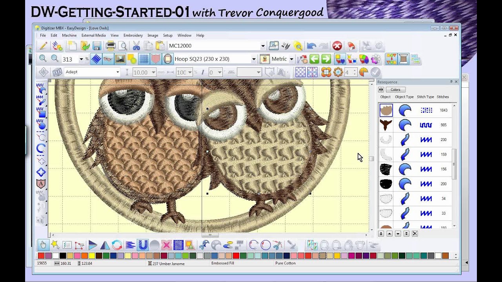Click the rotating arrows rotate tool
This screenshot has height=282, width=502.
(x=117, y=245)
